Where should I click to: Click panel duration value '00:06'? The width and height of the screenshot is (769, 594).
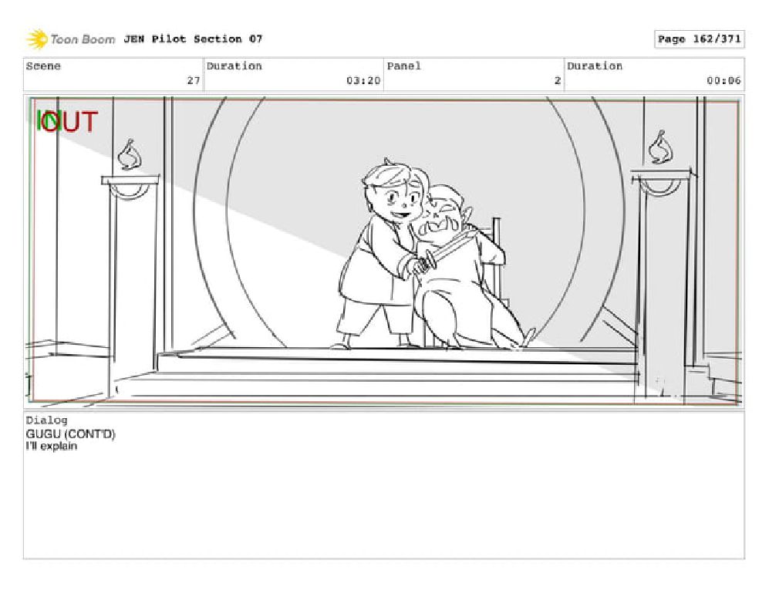(723, 80)
